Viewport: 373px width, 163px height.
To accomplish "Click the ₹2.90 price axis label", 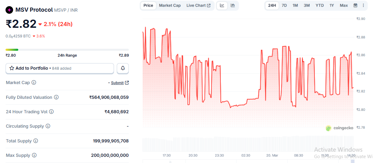I will coord(361,19).
